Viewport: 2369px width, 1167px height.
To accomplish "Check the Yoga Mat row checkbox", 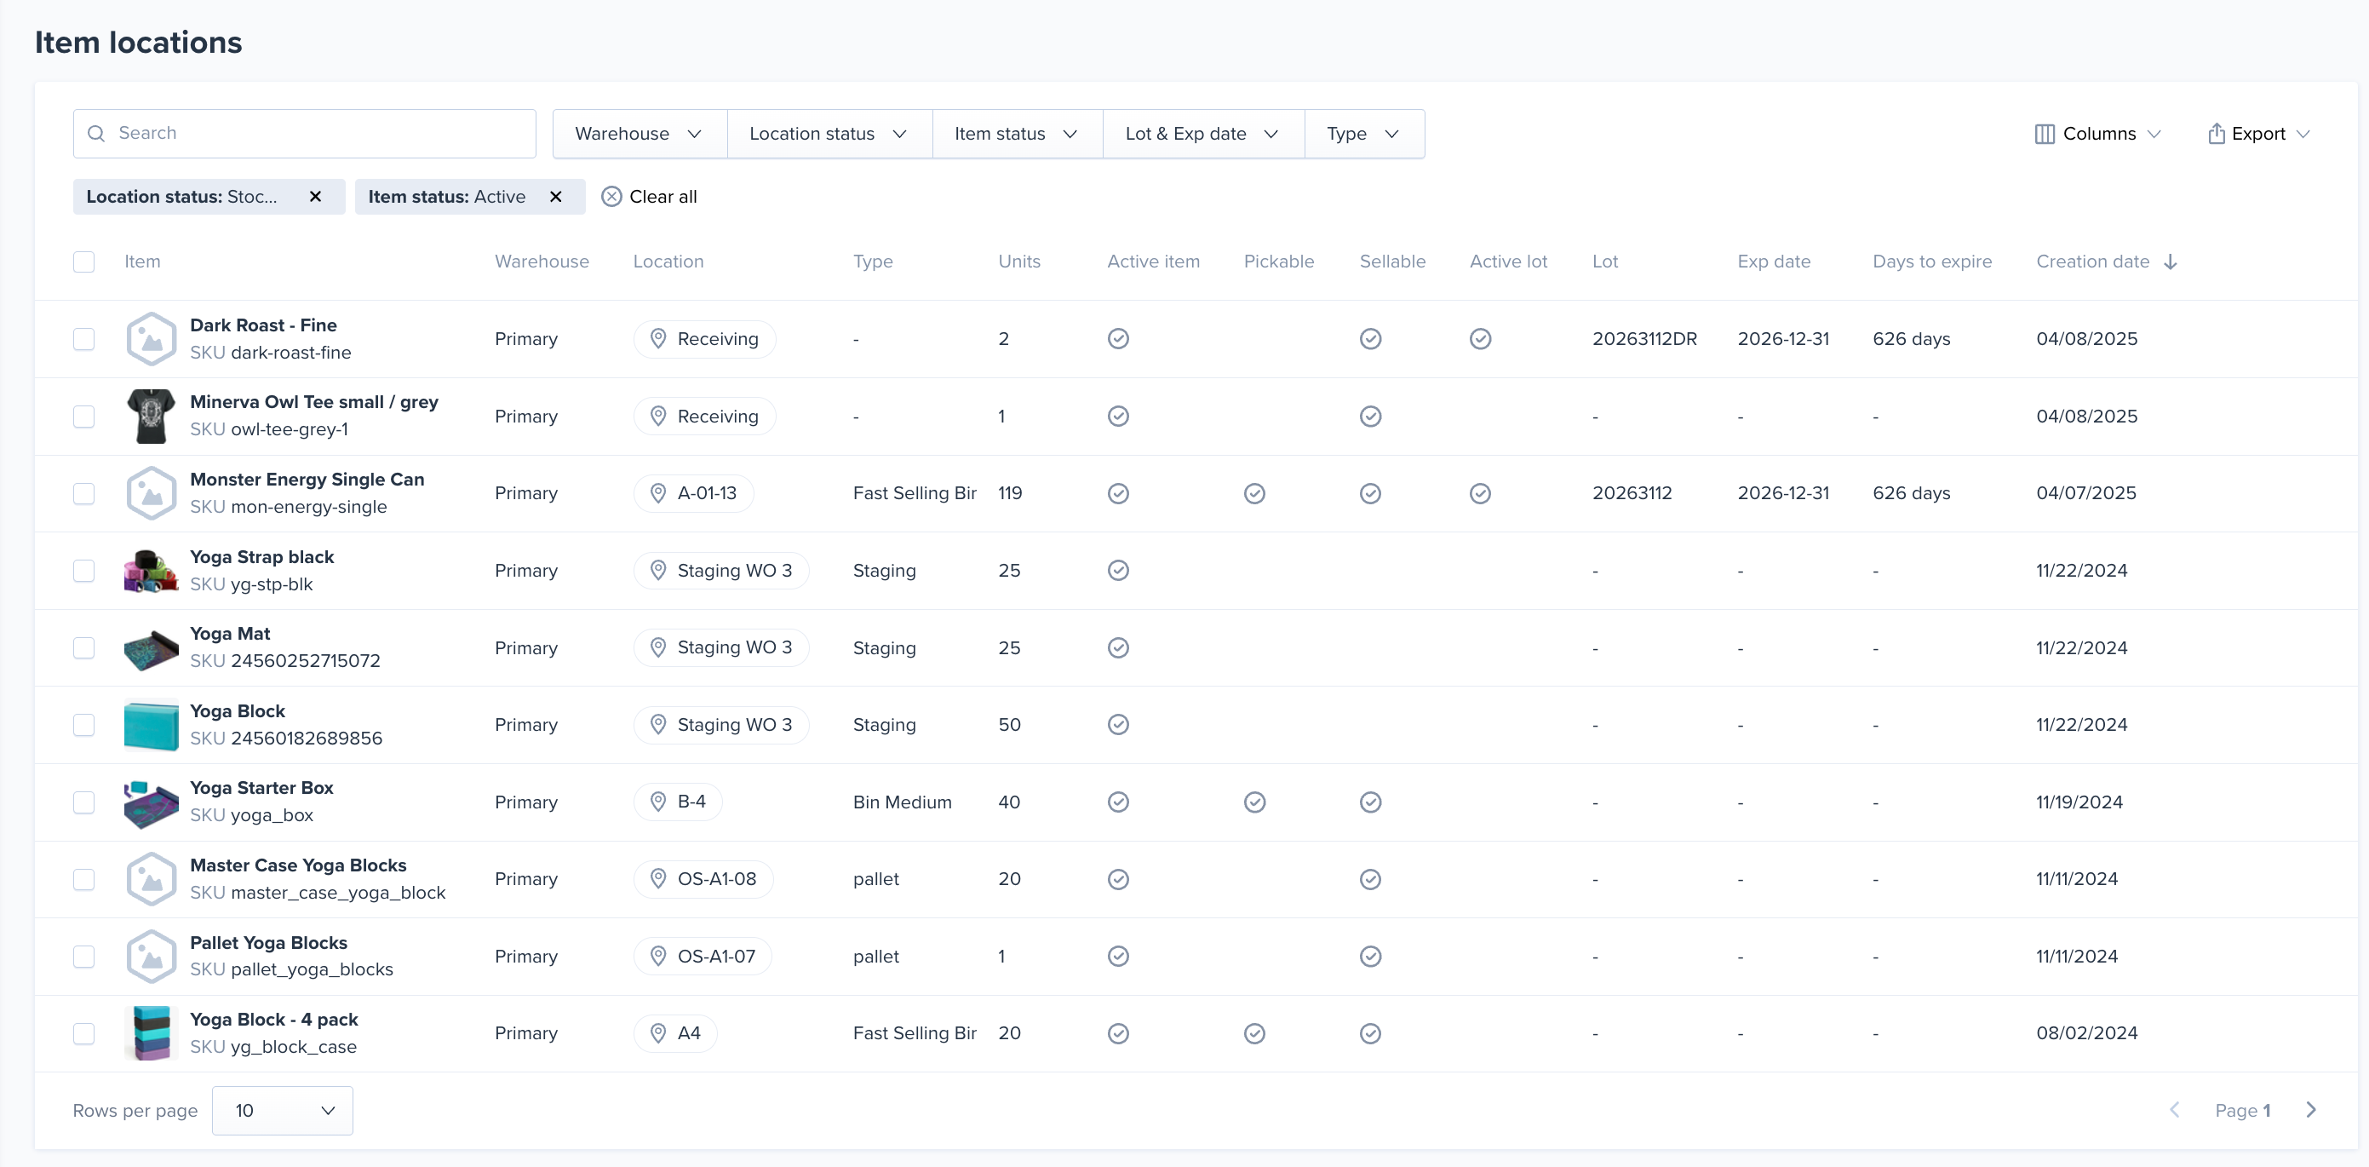I will pyautogui.click(x=83, y=648).
